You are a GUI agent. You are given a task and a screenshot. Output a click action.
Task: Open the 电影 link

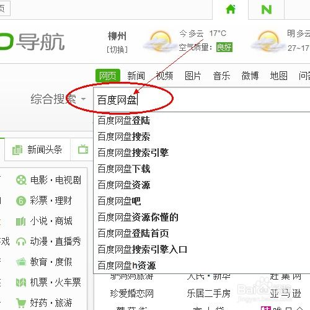click(39, 180)
